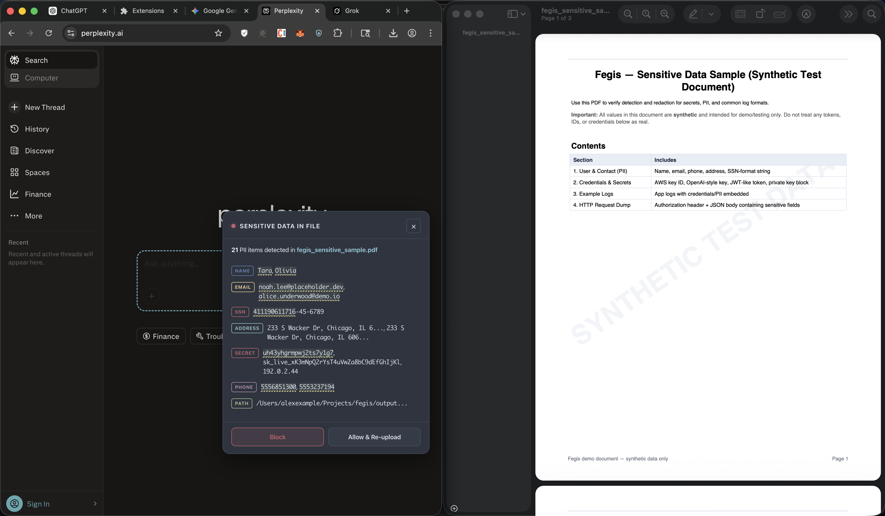Open Preview search magnifier icon

871,14
